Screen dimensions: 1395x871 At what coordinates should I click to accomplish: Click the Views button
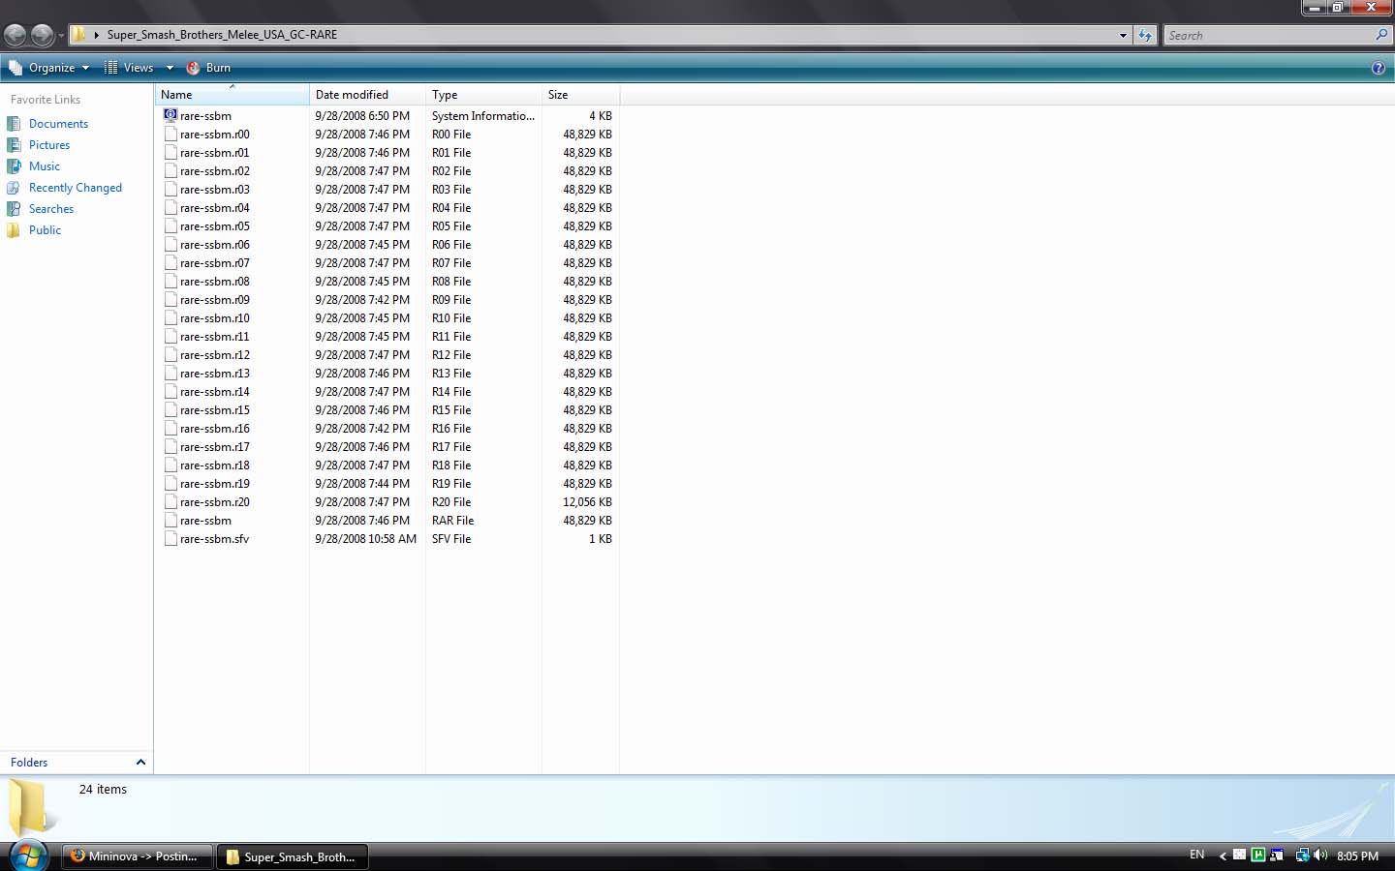pos(130,68)
